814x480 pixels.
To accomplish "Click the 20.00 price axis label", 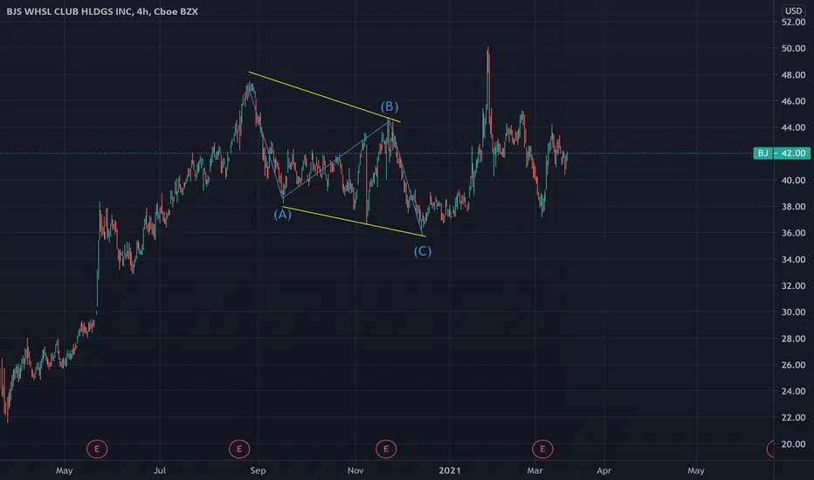I will coord(793,443).
